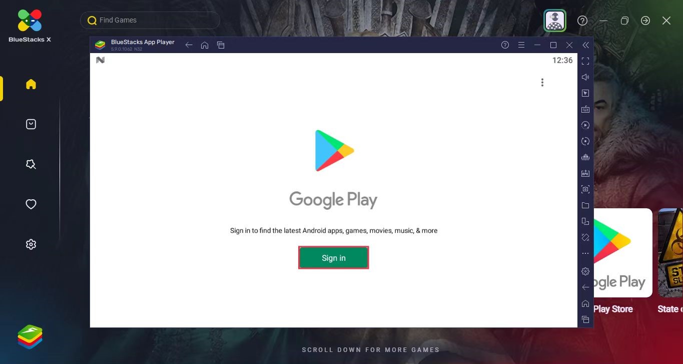Enter full screen mode in side toolbar

[585, 61]
